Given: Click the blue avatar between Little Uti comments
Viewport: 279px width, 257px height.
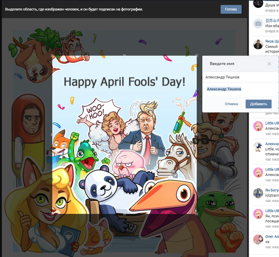Looking at the screenshot, I should tap(258, 147).
